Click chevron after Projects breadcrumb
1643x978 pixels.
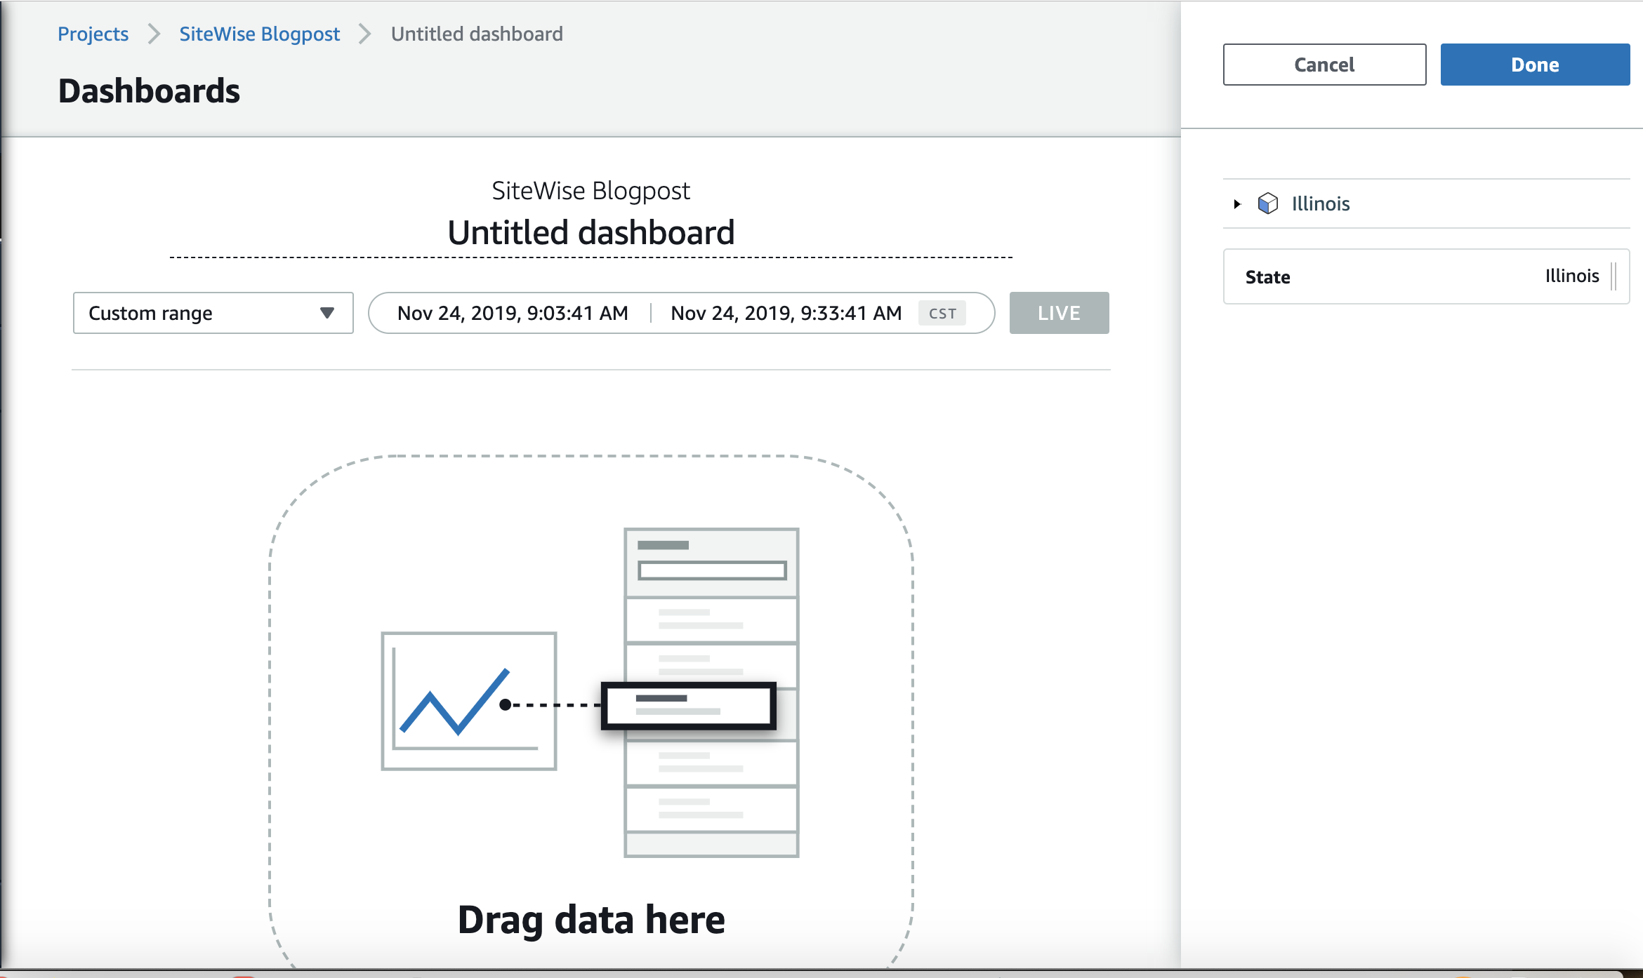(x=154, y=34)
